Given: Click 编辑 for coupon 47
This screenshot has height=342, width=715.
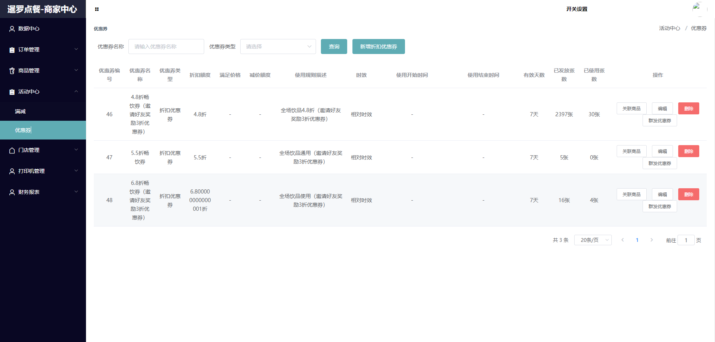Looking at the screenshot, I should coord(662,151).
